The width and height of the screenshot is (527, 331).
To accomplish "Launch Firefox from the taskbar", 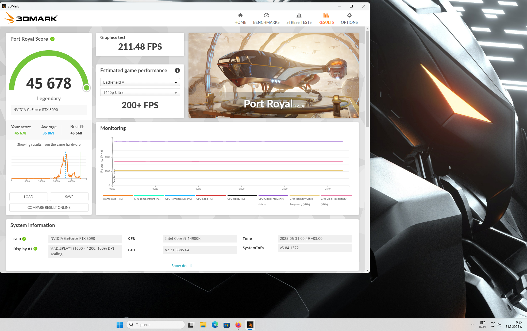I will [x=238, y=325].
